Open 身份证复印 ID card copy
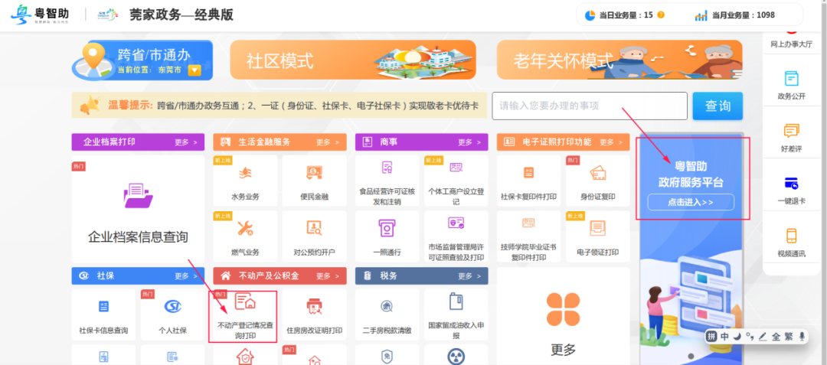The width and height of the screenshot is (827, 365). [x=597, y=181]
